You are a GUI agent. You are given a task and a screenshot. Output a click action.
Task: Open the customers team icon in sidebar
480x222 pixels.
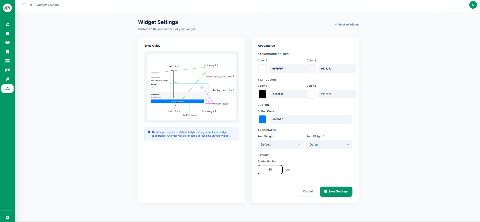click(7, 43)
